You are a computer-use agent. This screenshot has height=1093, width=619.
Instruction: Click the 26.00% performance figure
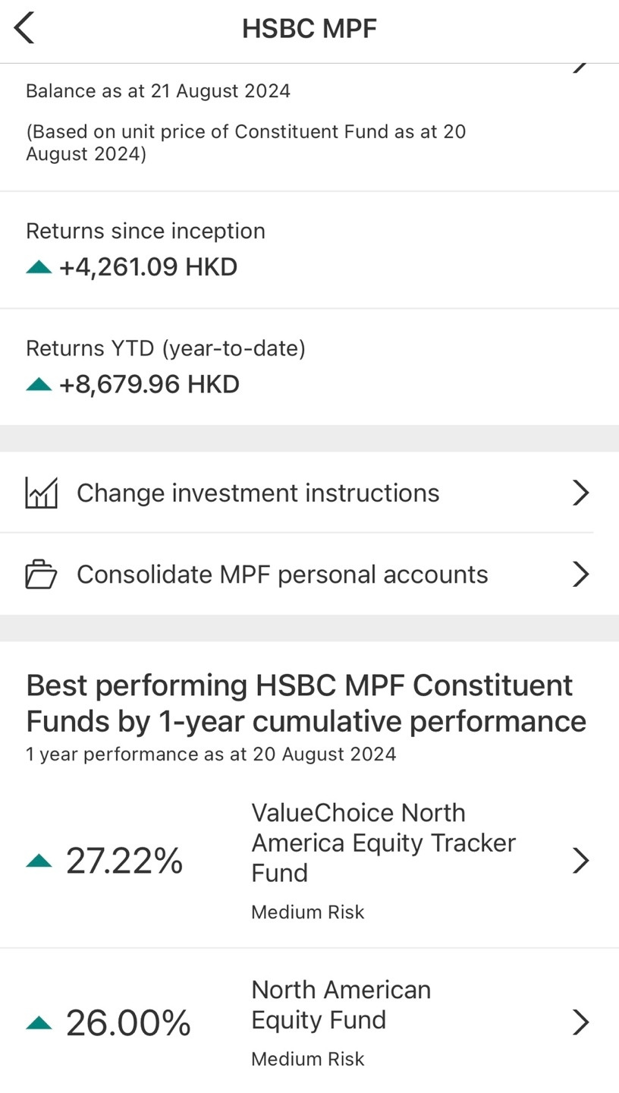(x=128, y=1023)
